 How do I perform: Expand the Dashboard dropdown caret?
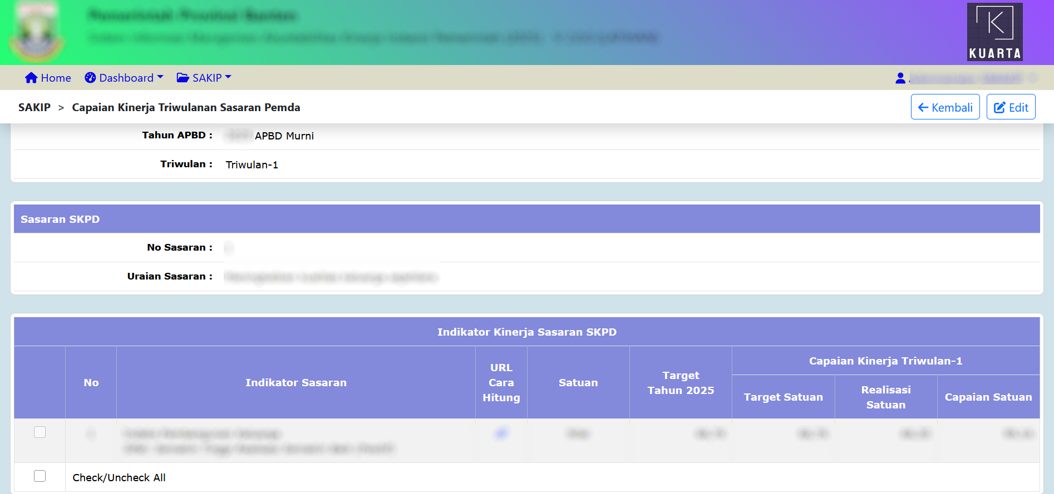[160, 77]
